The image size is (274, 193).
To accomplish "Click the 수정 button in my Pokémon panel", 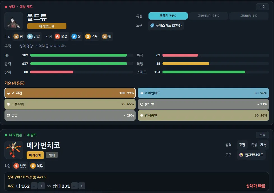I will click(262, 135).
